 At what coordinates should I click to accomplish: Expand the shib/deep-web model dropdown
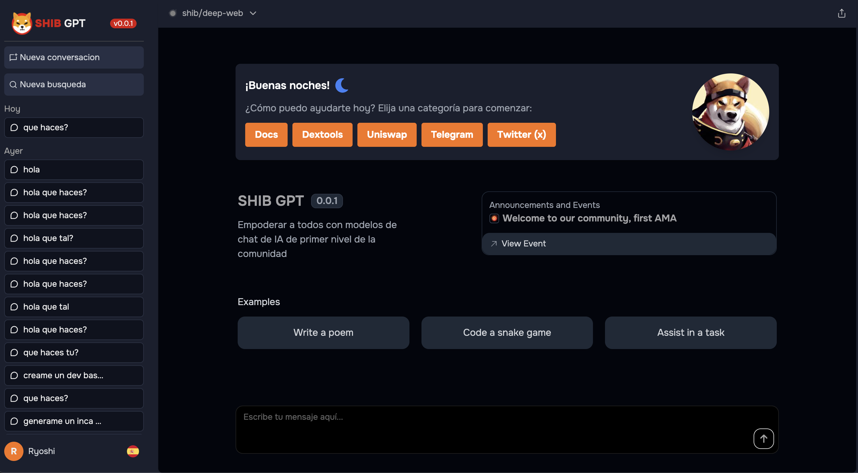[x=212, y=13]
